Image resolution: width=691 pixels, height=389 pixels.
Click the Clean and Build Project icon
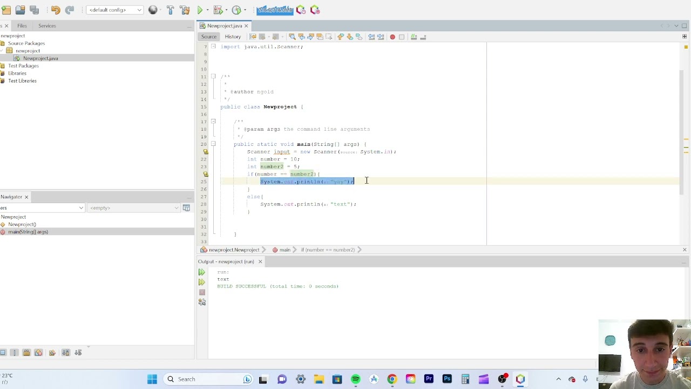184,10
